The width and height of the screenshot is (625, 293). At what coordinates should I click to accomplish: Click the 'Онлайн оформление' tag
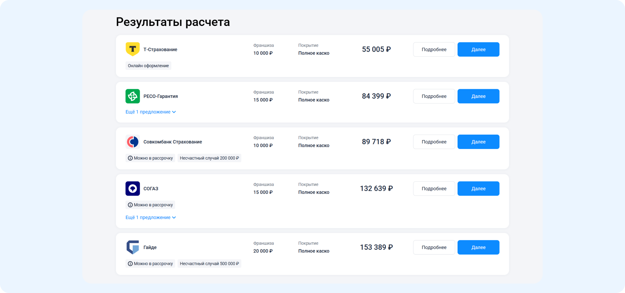coord(148,66)
